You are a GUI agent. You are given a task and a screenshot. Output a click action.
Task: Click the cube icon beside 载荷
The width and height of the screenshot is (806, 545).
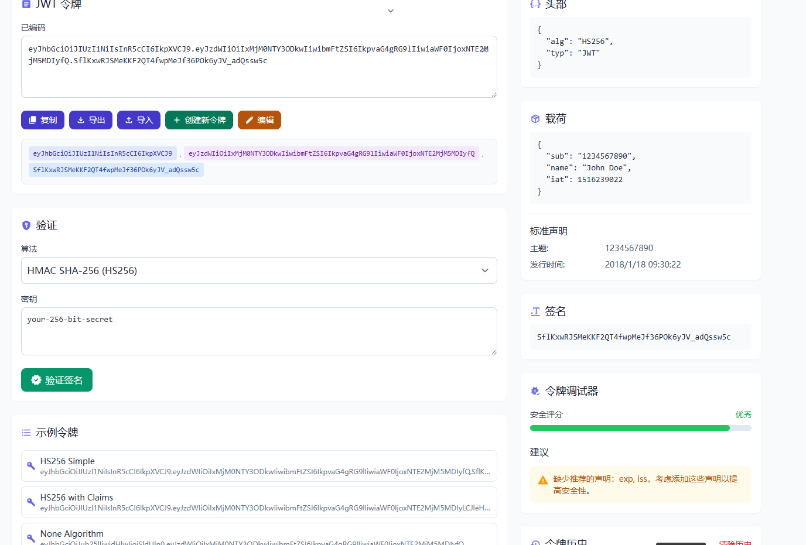pyautogui.click(x=535, y=119)
